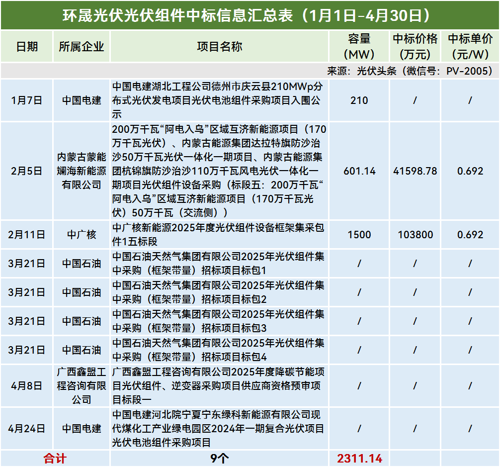Click the capacity value 601.14

point(359,171)
